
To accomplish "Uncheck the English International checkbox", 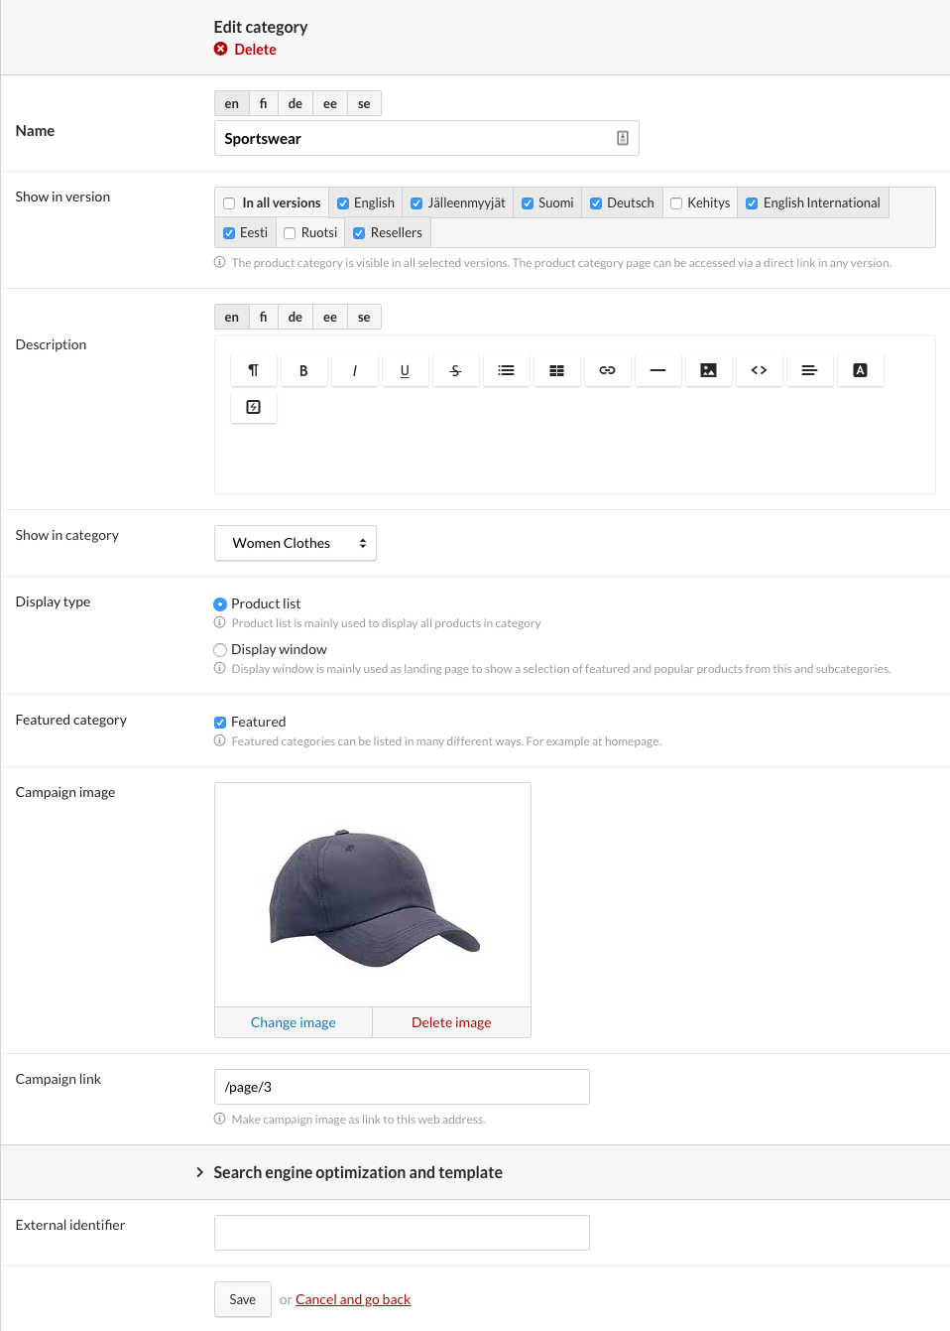I will click(752, 203).
